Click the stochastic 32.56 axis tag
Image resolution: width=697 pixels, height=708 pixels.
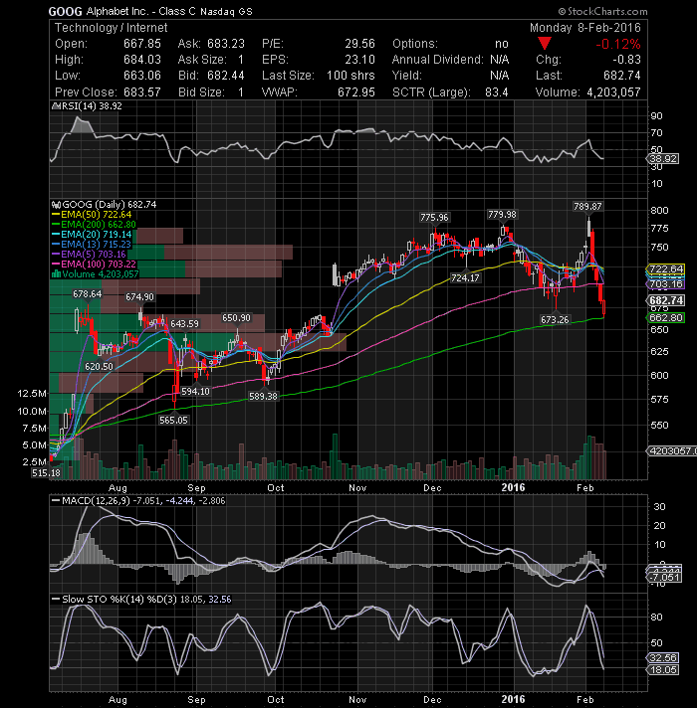point(663,657)
